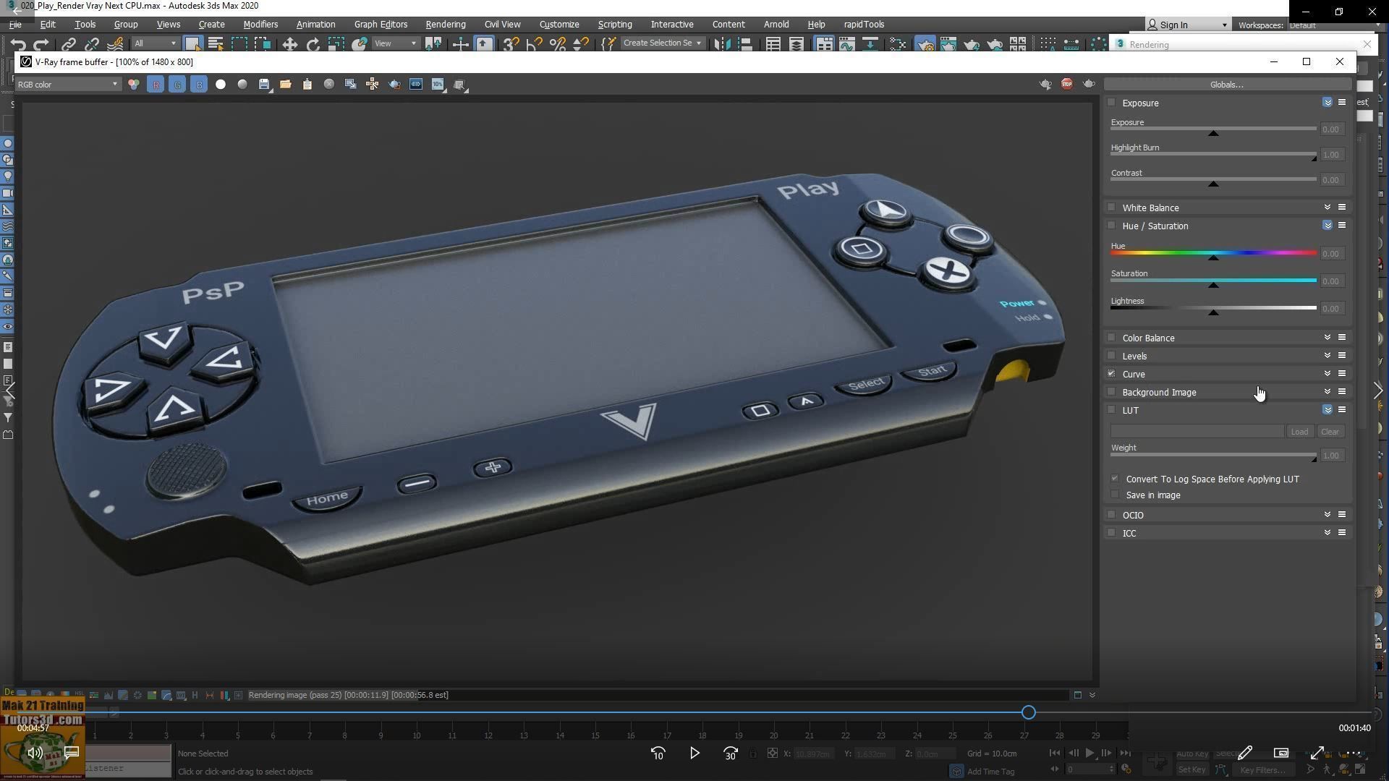Expand the OCIO section chevron
The height and width of the screenshot is (781, 1389).
tap(1328, 515)
